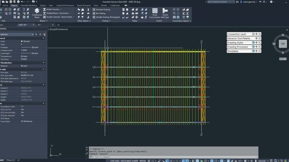The height and width of the screenshot is (162, 289).
Task: Select Welded Beam I Symmetric tool
Action: [56, 13]
